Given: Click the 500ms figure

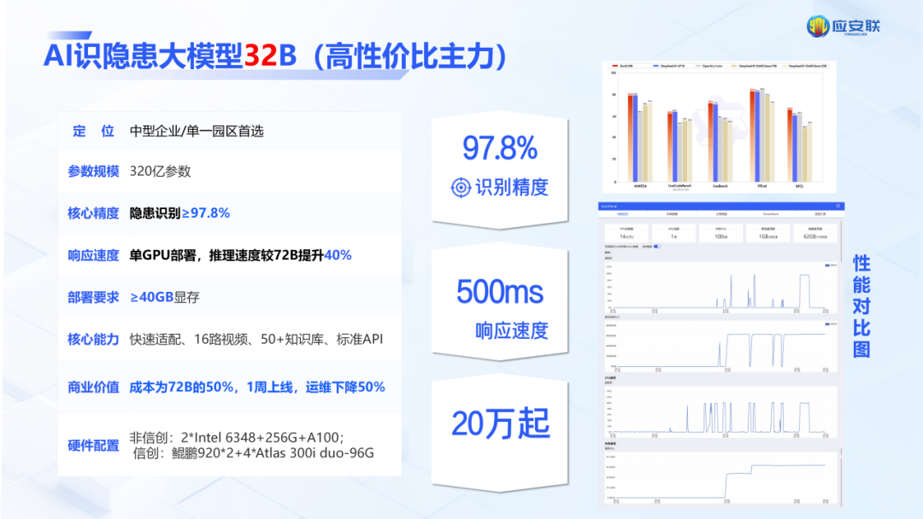Looking at the screenshot, I should (500, 292).
